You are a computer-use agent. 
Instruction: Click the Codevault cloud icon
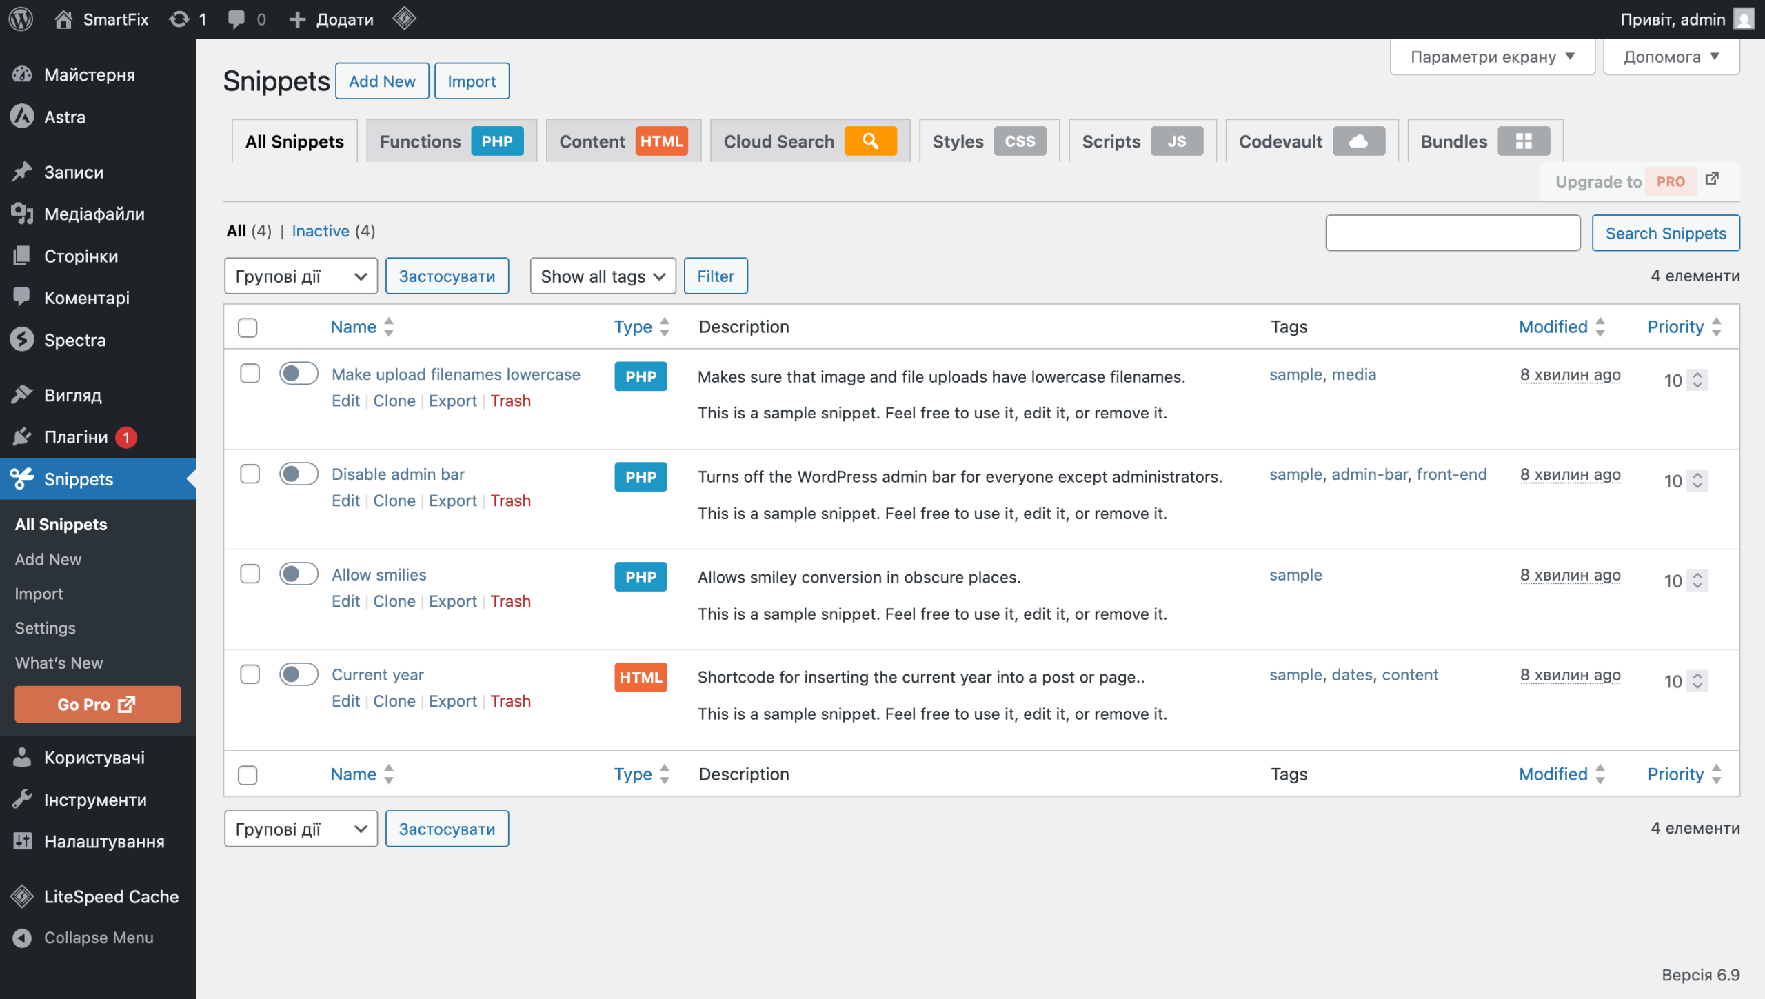point(1358,141)
